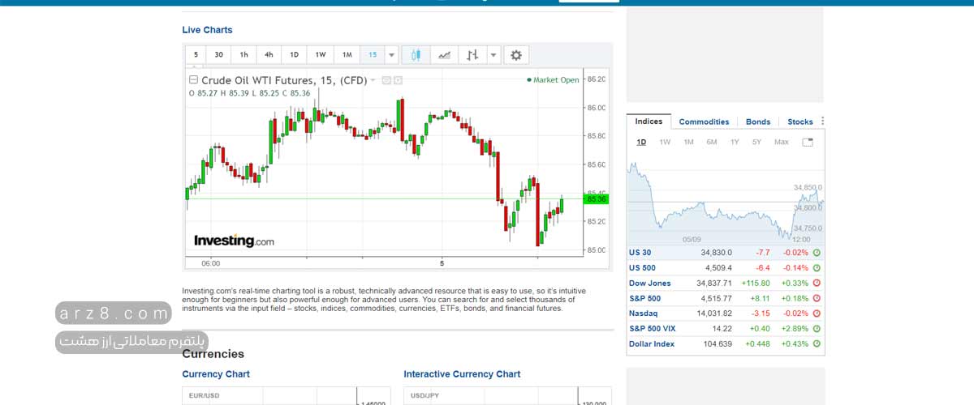
Task: Click the Dow Jones value 34,837.71
Action: [x=714, y=283]
